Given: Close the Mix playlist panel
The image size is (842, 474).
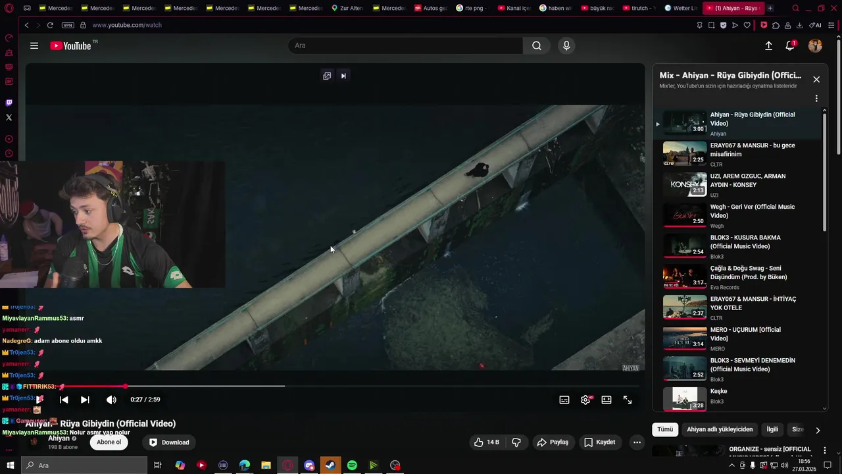Looking at the screenshot, I should click(816, 80).
